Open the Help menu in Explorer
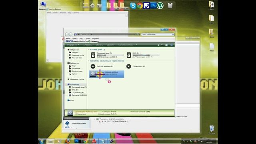The image size is (256, 144). click(95, 39)
